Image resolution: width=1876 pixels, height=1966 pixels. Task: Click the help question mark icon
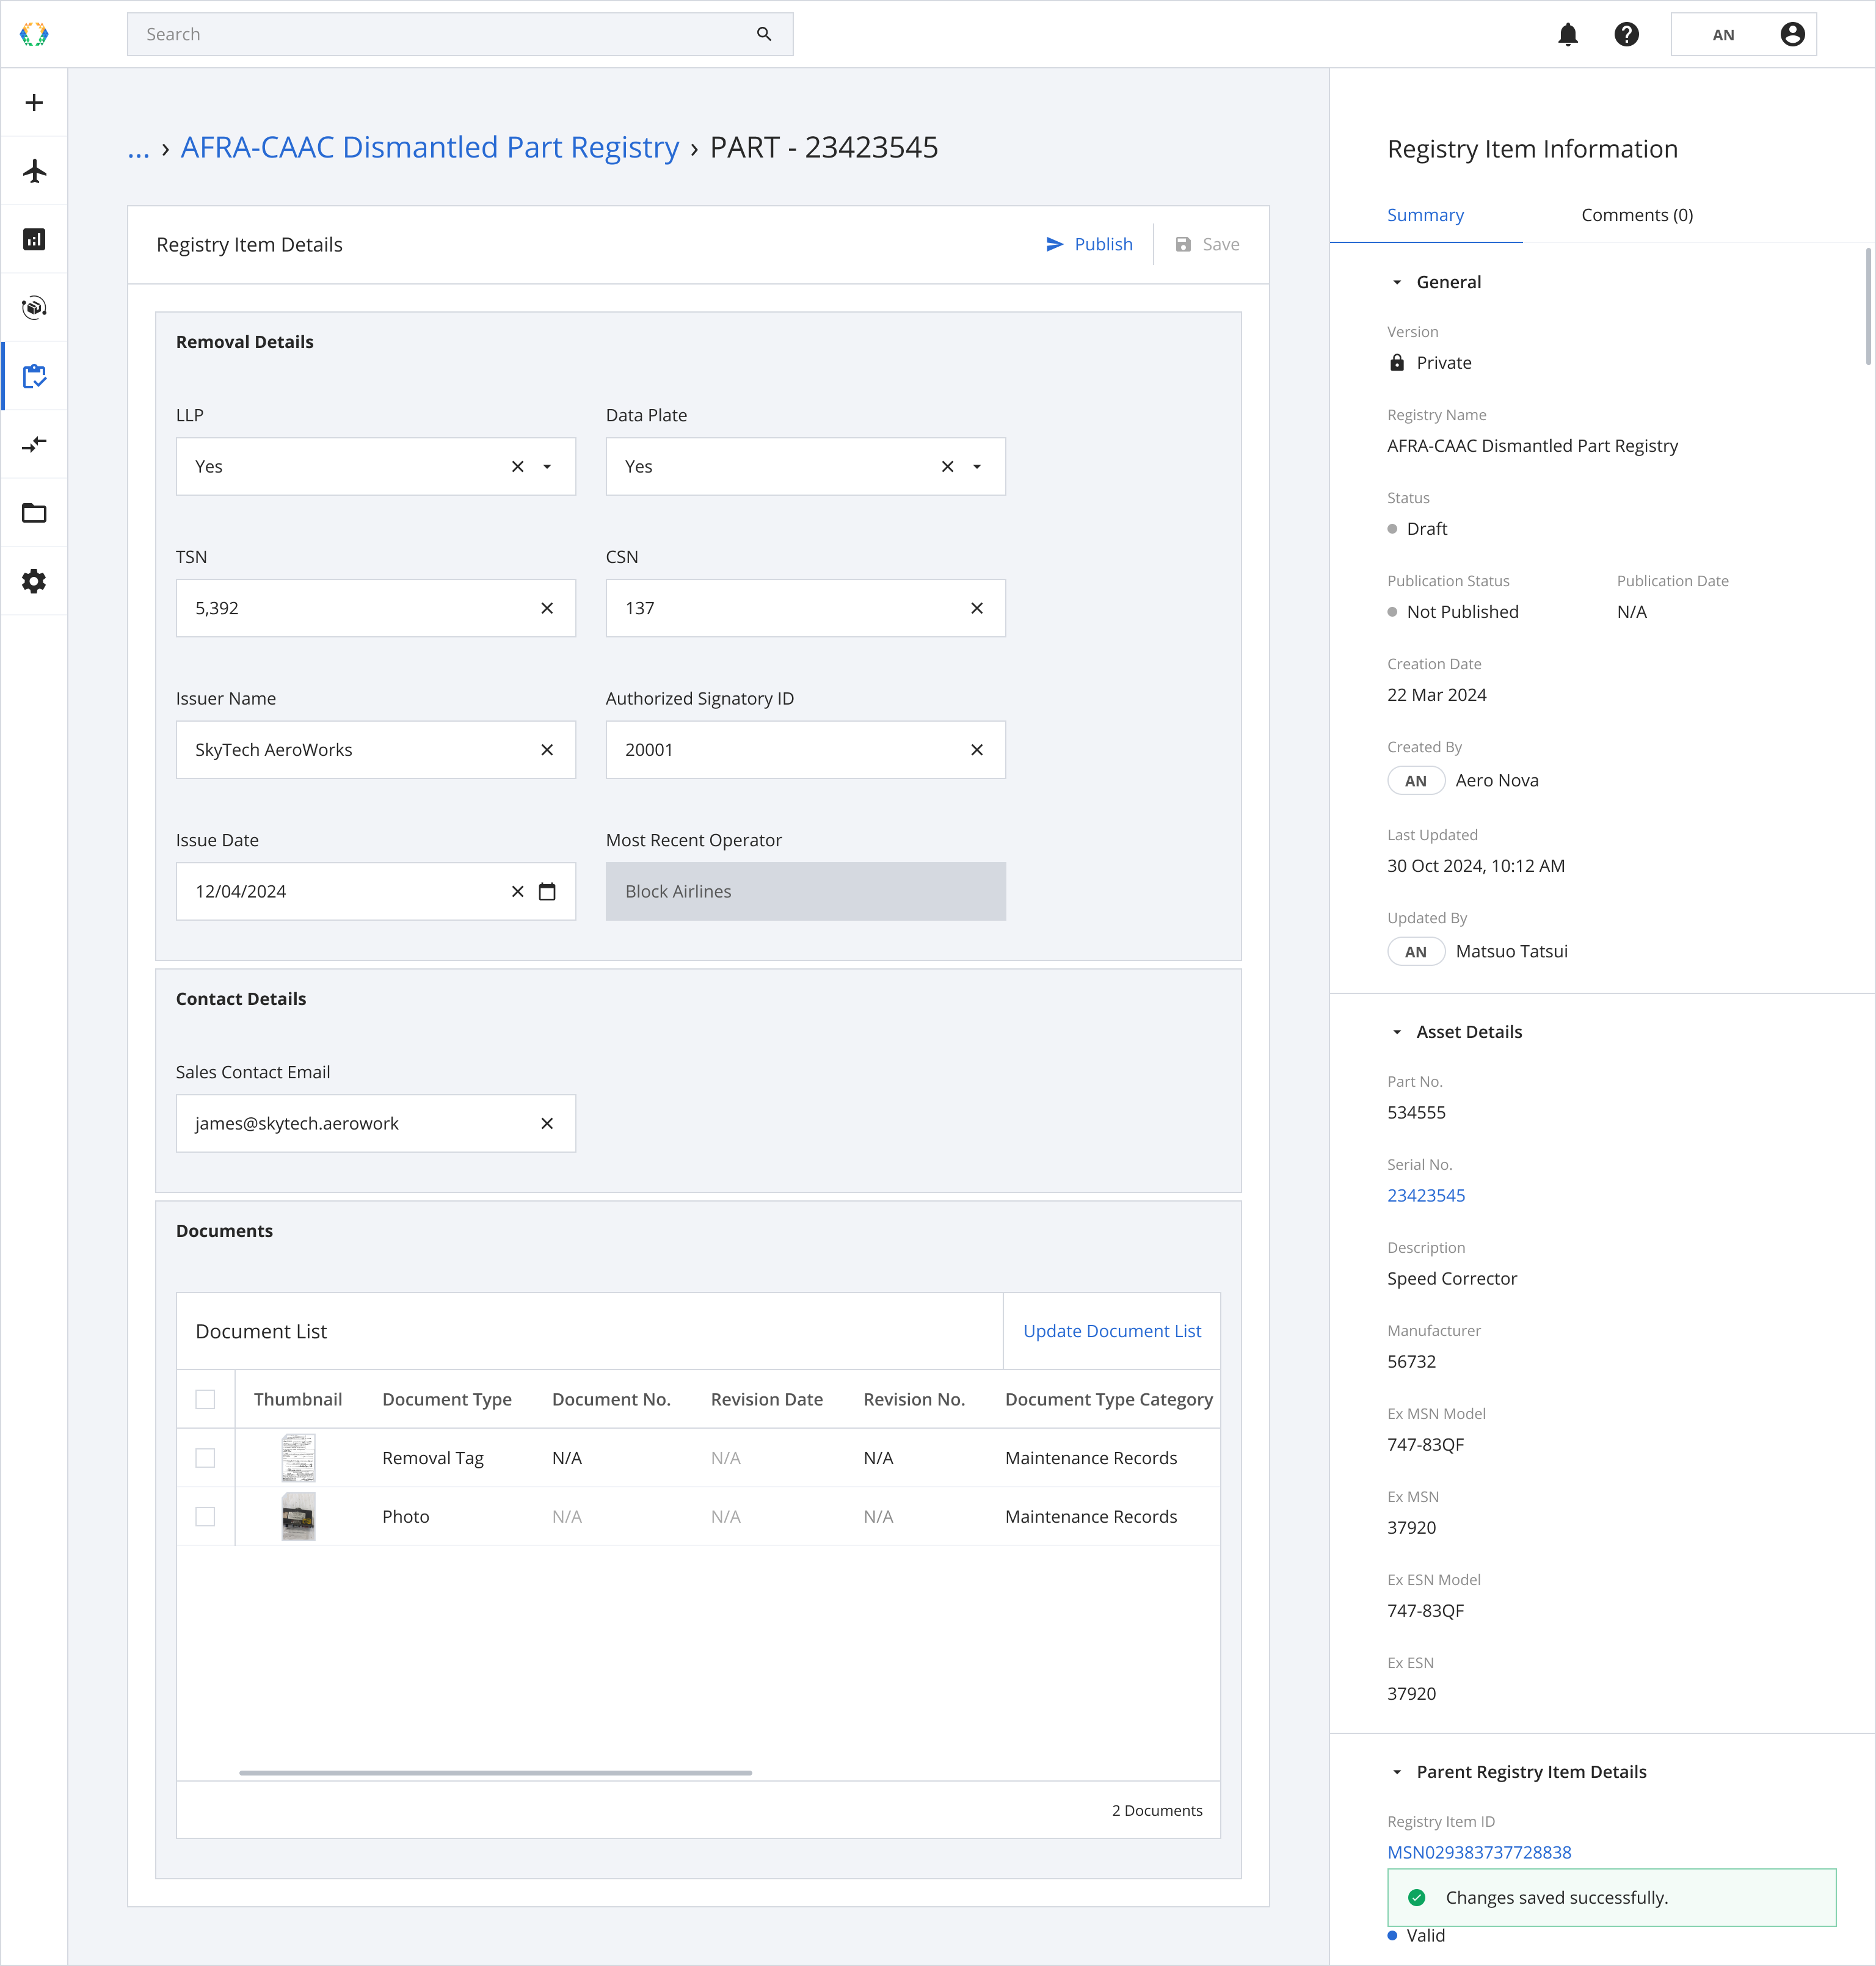pos(1626,35)
